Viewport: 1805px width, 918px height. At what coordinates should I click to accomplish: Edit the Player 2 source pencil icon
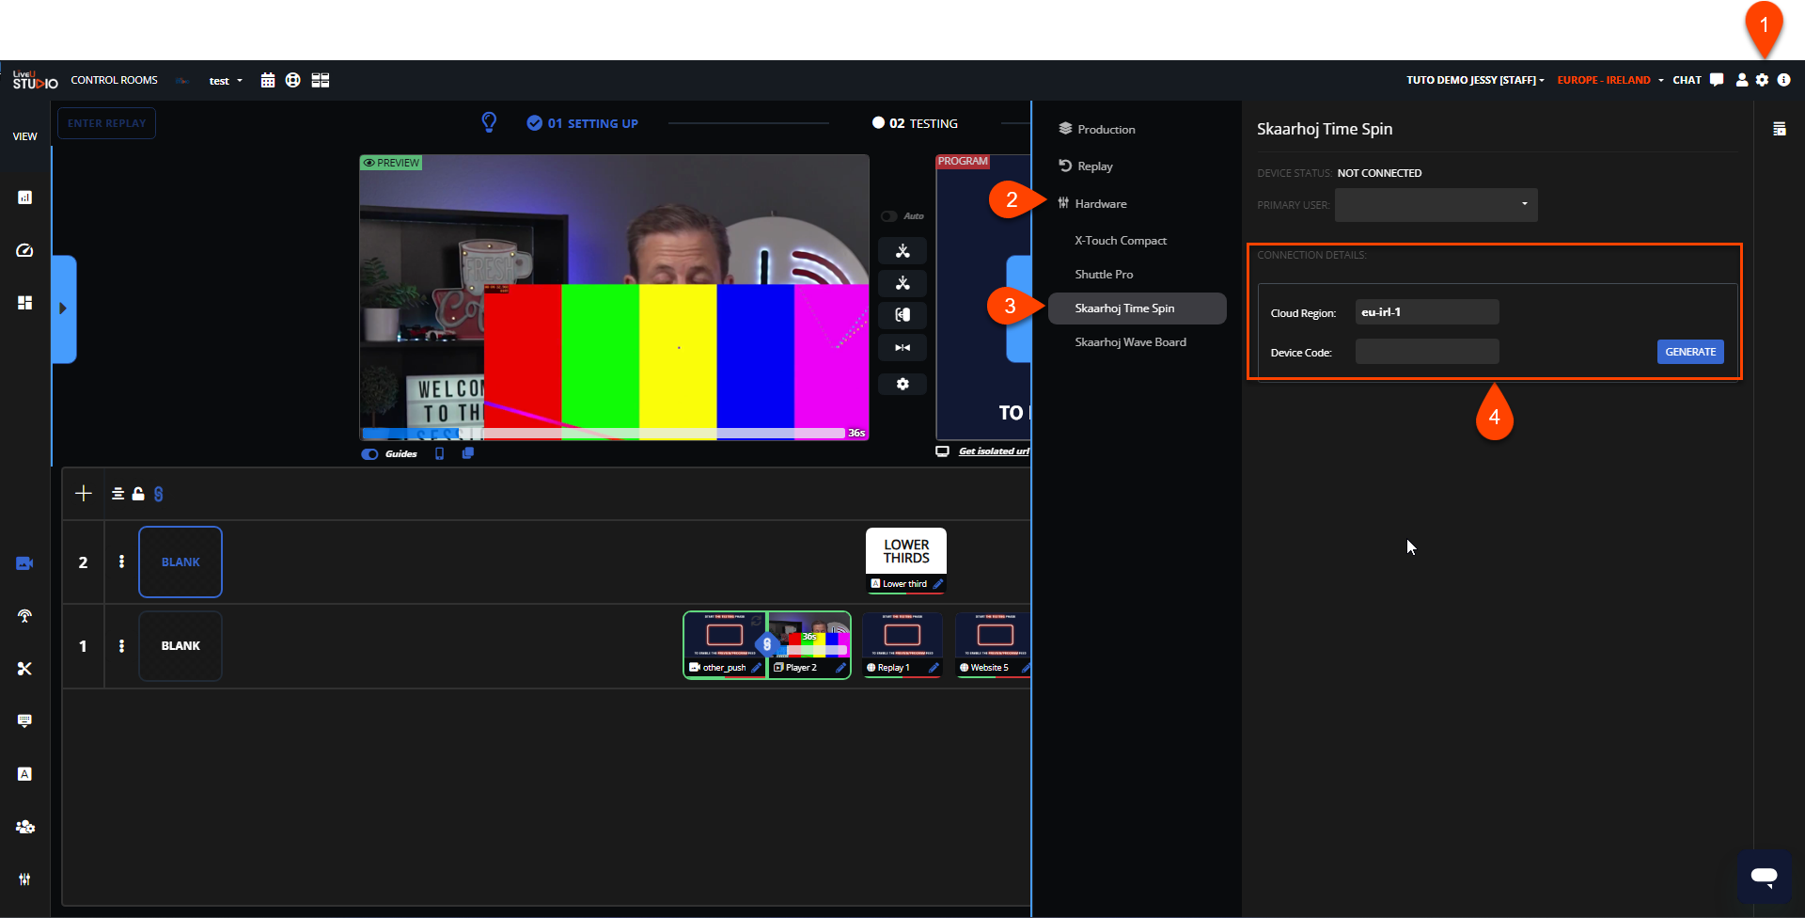(x=840, y=668)
